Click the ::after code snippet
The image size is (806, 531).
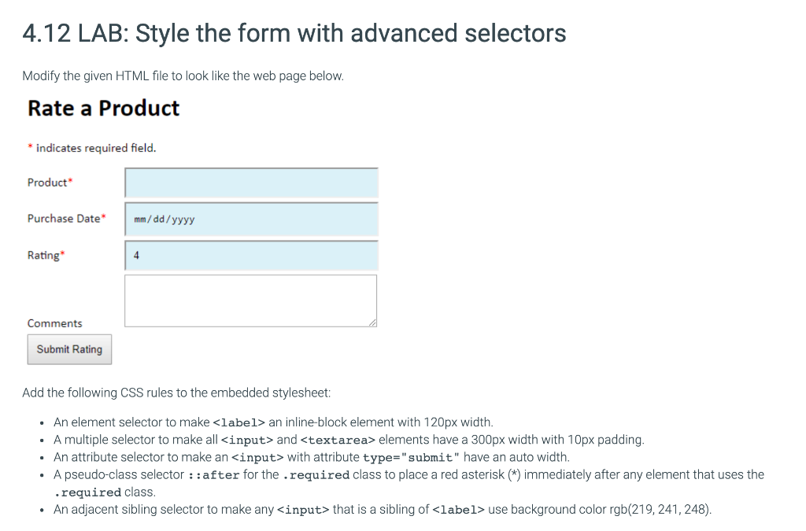213,474
